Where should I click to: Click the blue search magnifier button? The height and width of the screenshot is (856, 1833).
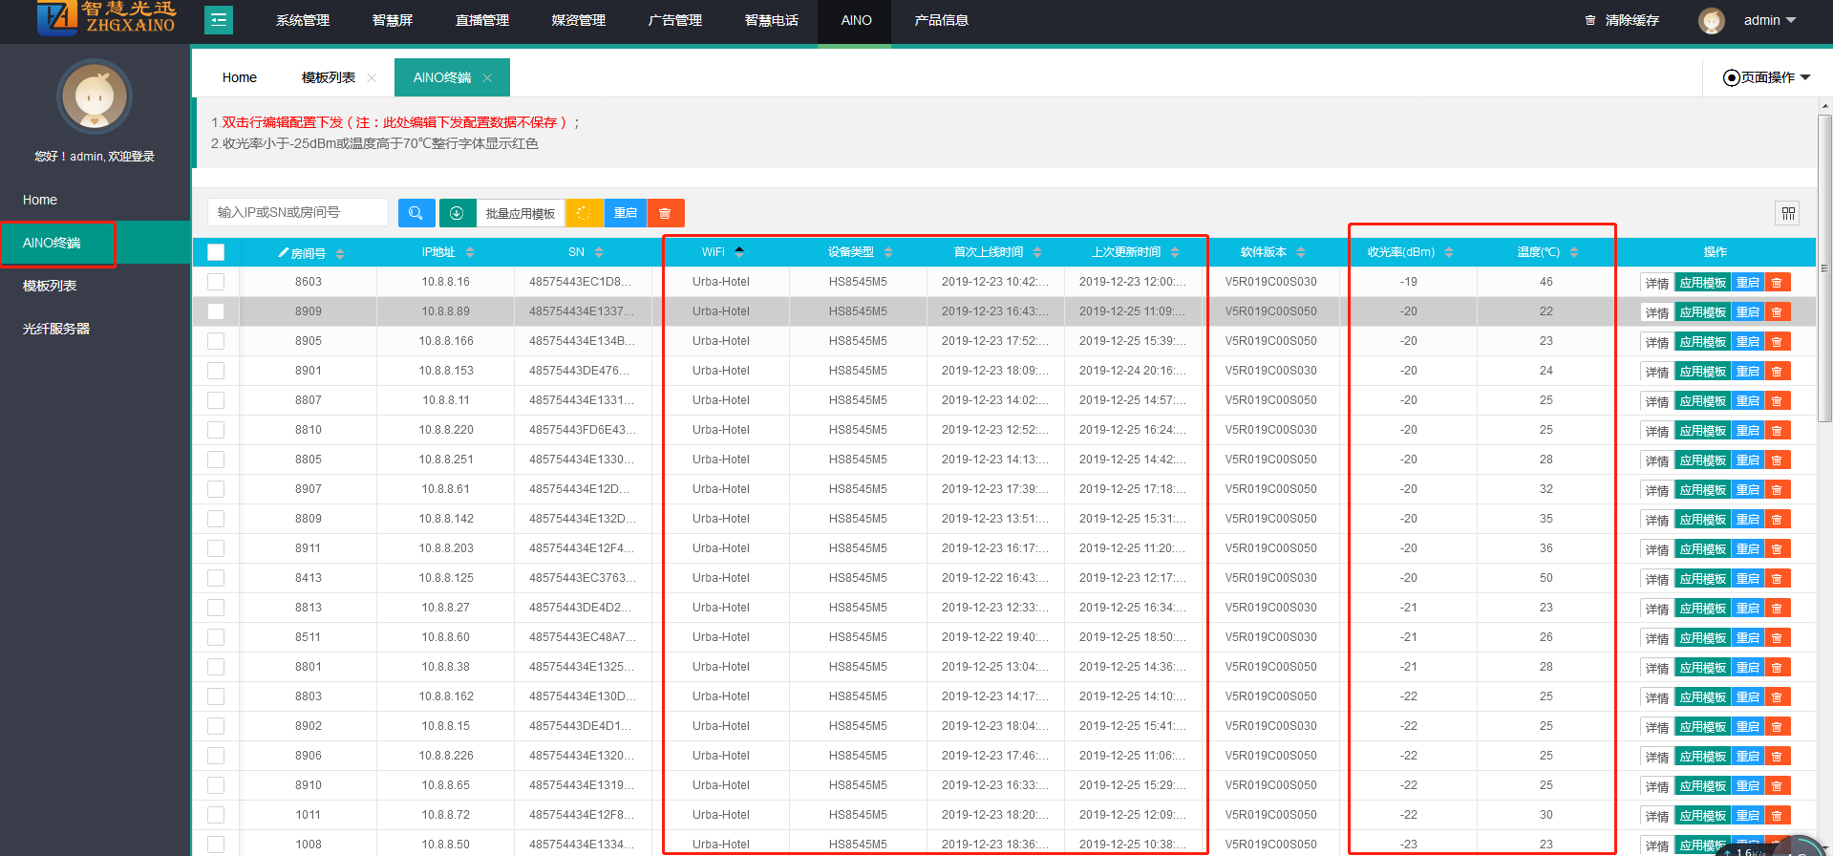(416, 213)
